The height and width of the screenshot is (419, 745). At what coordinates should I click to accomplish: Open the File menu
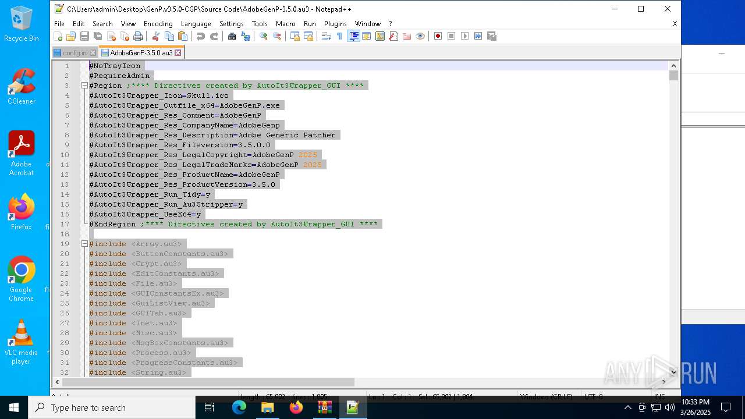tap(59, 24)
